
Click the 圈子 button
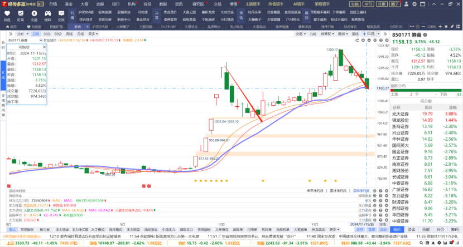[x=395, y=4]
